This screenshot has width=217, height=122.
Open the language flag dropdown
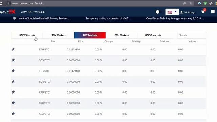172,12
